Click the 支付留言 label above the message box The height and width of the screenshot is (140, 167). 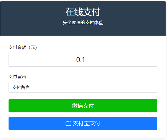17,76
